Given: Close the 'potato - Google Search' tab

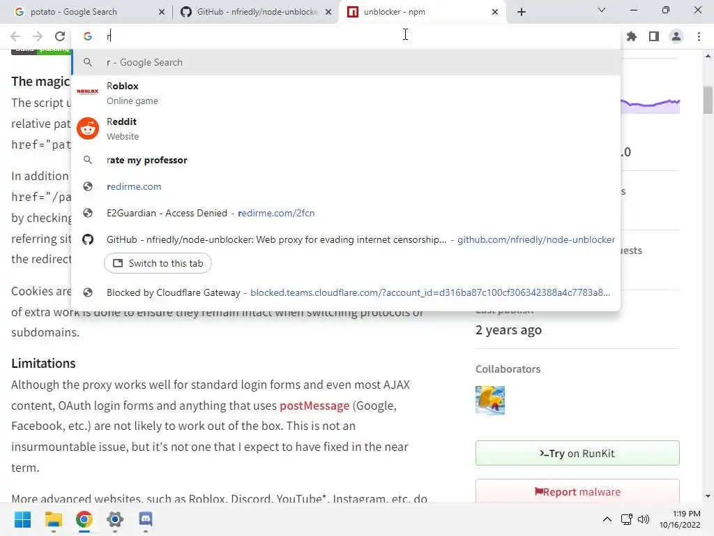Looking at the screenshot, I should pyautogui.click(x=162, y=12).
